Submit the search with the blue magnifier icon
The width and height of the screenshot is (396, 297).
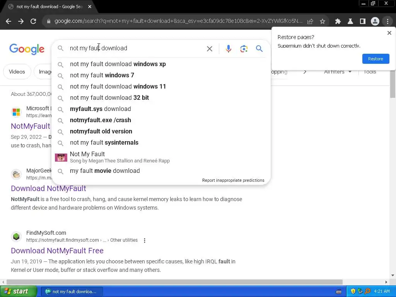coord(259,48)
